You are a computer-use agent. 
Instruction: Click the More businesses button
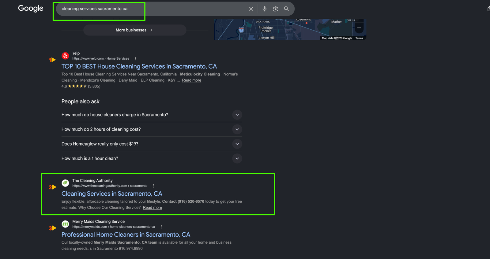(x=135, y=30)
